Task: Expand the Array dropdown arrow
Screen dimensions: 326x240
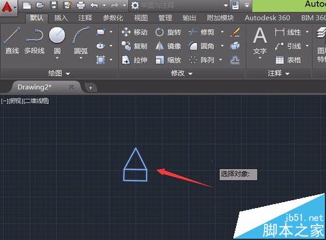Action: (220, 60)
